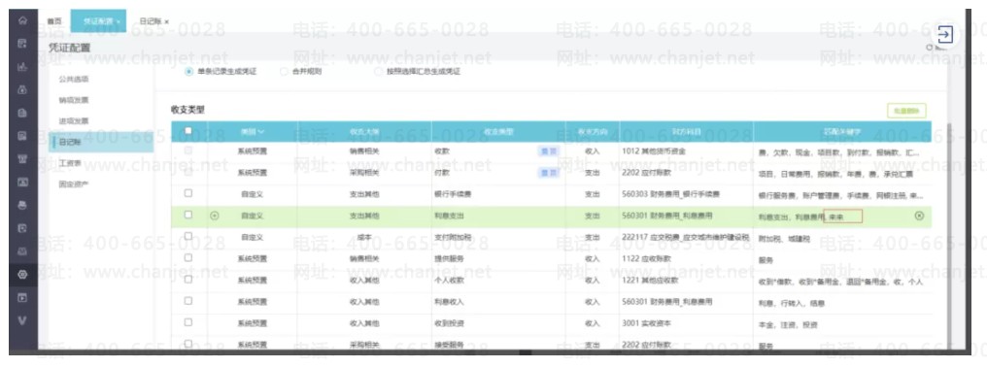Viewport: 987px width, 368px height.
Task: Click the keyword input field containing 未来
Action: [x=843, y=217]
